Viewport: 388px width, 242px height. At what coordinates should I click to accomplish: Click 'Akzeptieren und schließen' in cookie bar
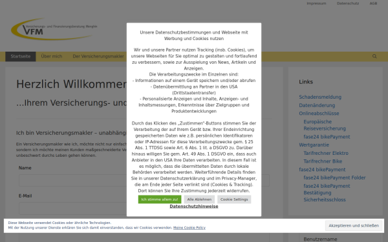pos(354,226)
